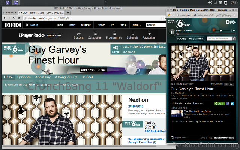This screenshot has width=240, height=150.
Task: Add to Favourites with the plus icon
Action: click(x=149, y=34)
